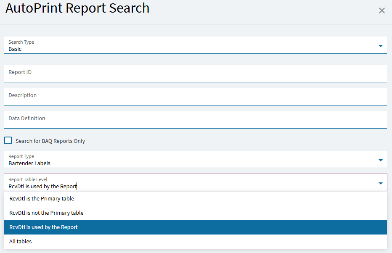Pick highlighted 'RcvDtl is used by the Report'

(x=44, y=227)
